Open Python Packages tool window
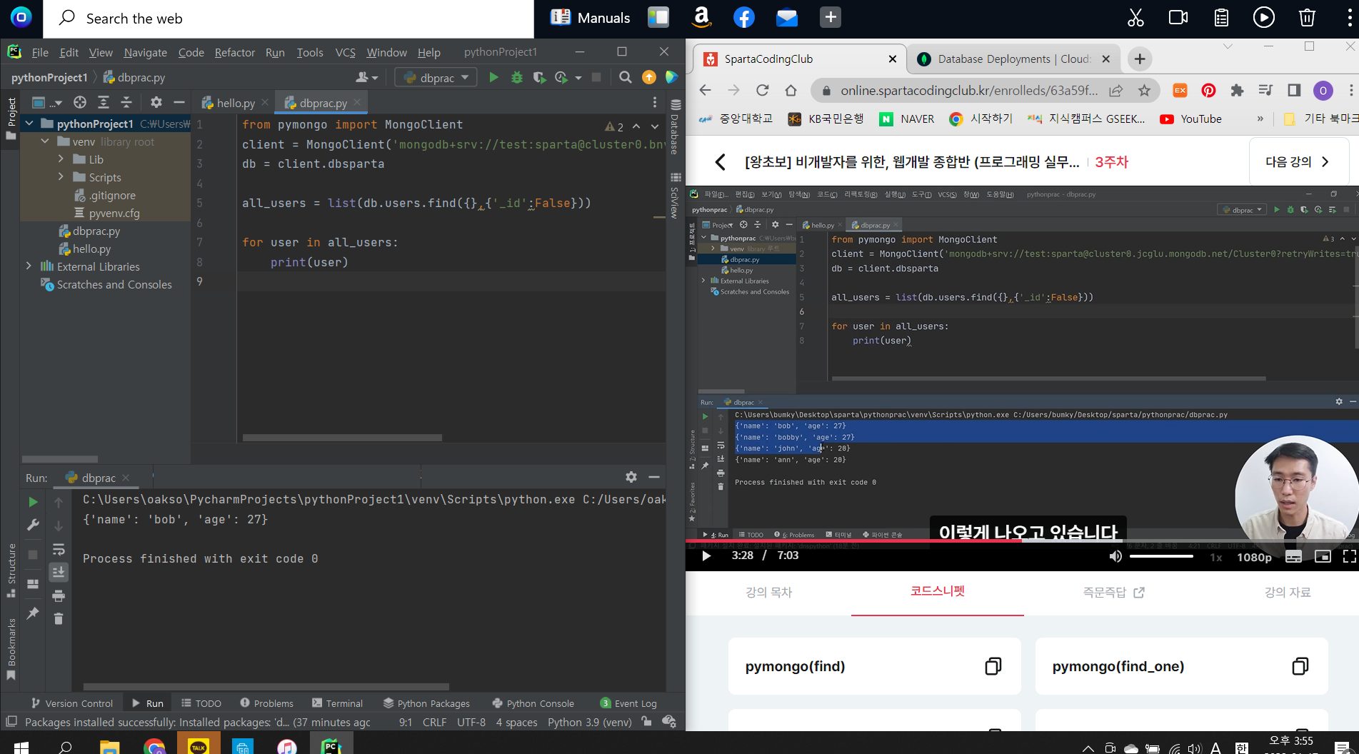 point(426,703)
